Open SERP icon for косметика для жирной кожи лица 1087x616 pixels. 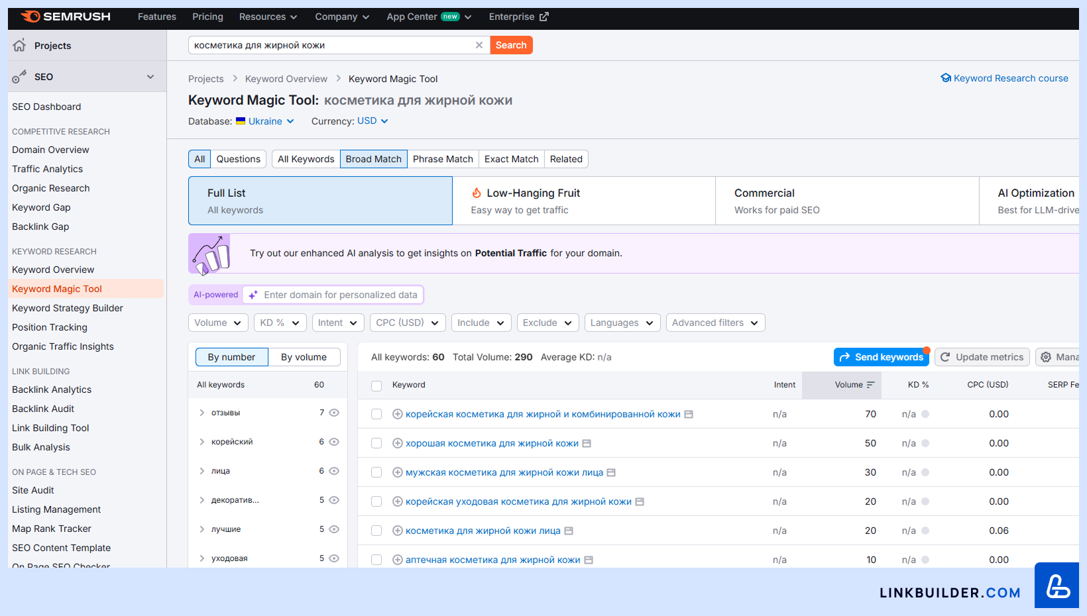pos(569,531)
